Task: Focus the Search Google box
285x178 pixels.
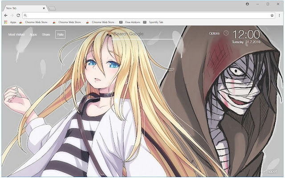Action: click(142, 34)
